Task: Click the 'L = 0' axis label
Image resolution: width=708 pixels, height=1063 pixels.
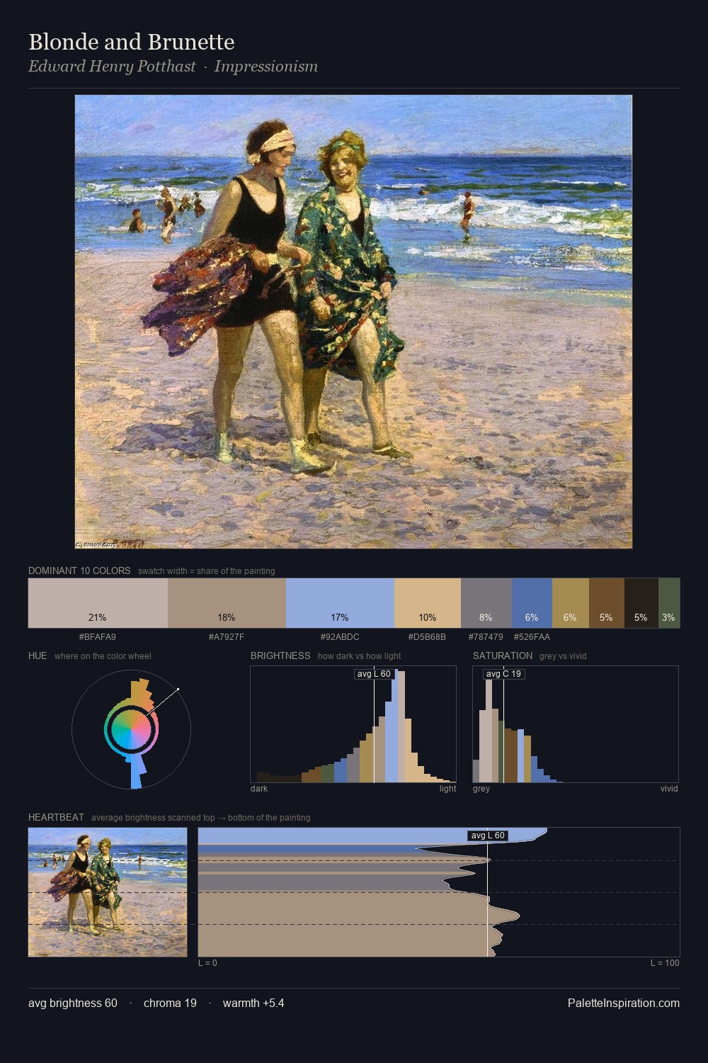Action: click(x=207, y=963)
